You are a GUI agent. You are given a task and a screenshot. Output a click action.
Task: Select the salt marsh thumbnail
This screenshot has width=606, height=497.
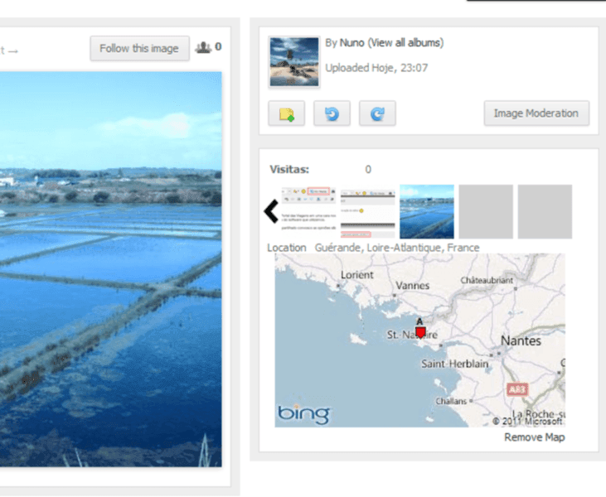(x=427, y=211)
